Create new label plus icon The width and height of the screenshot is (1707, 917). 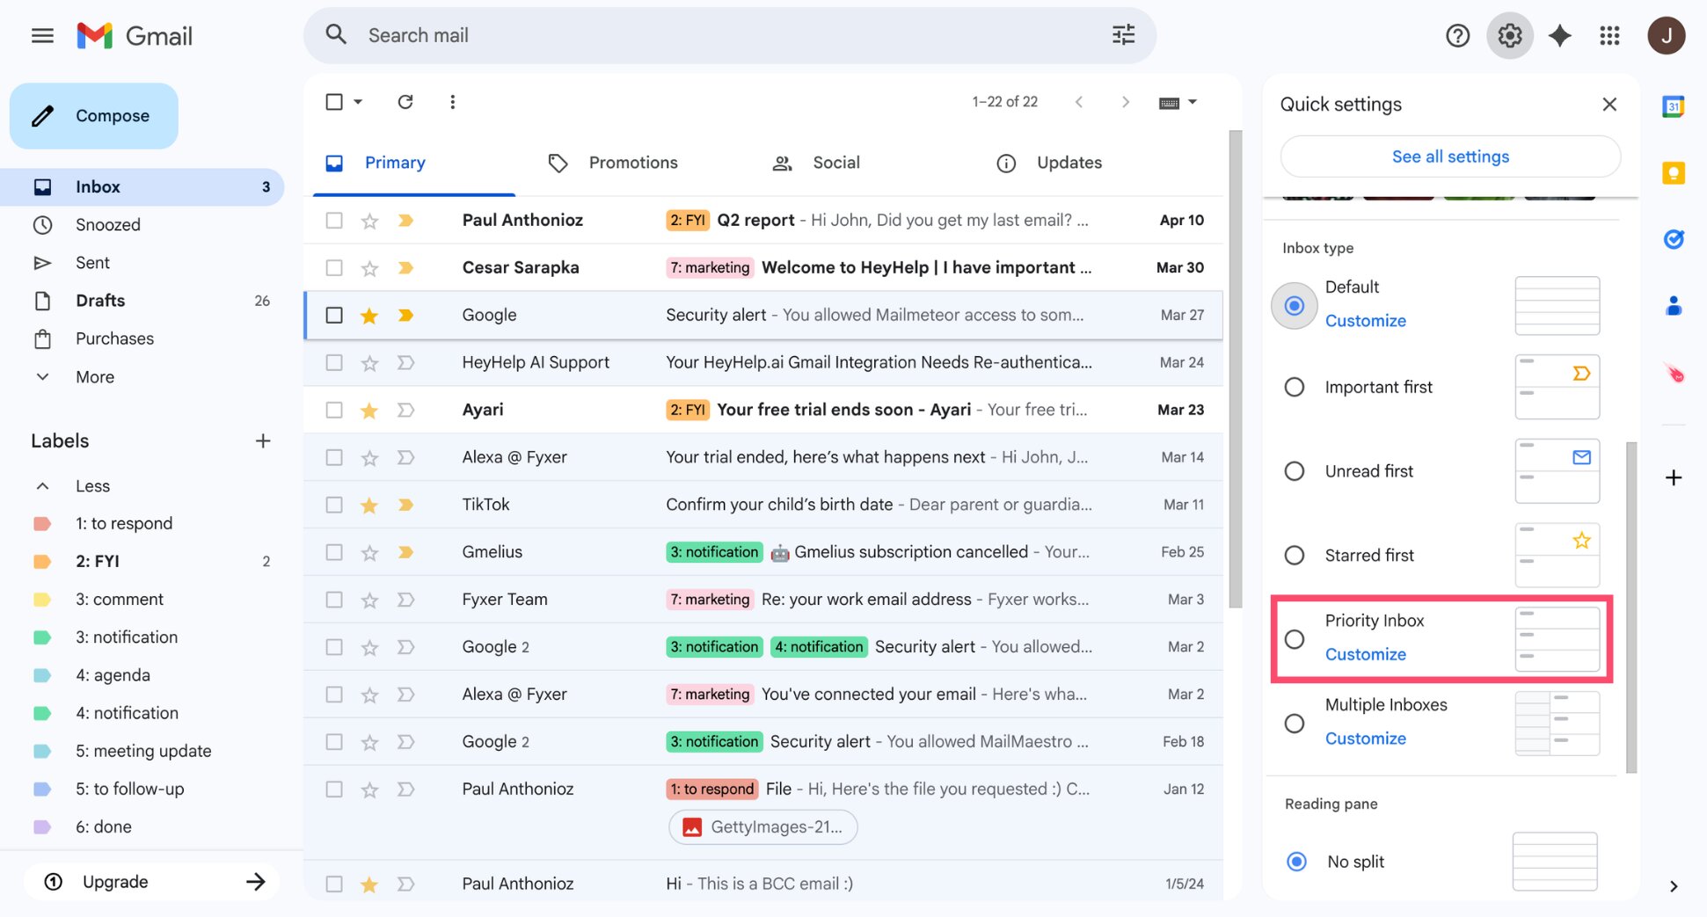click(262, 440)
